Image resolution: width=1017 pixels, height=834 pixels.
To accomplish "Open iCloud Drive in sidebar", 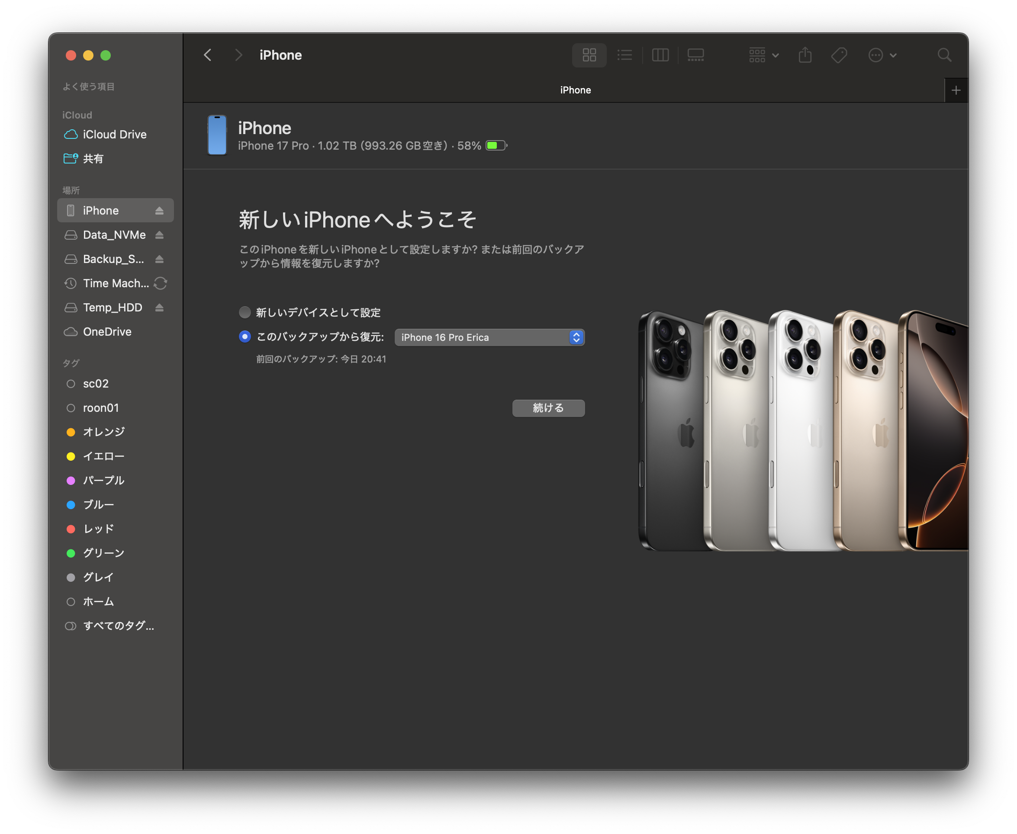I will 114,135.
